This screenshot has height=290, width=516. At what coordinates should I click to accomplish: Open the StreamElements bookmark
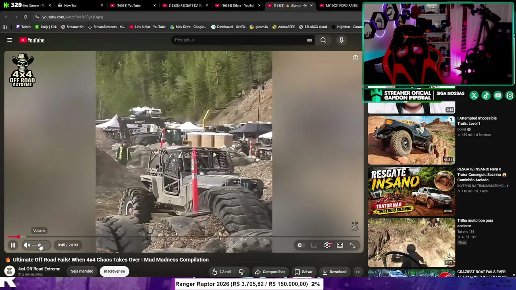106,27
